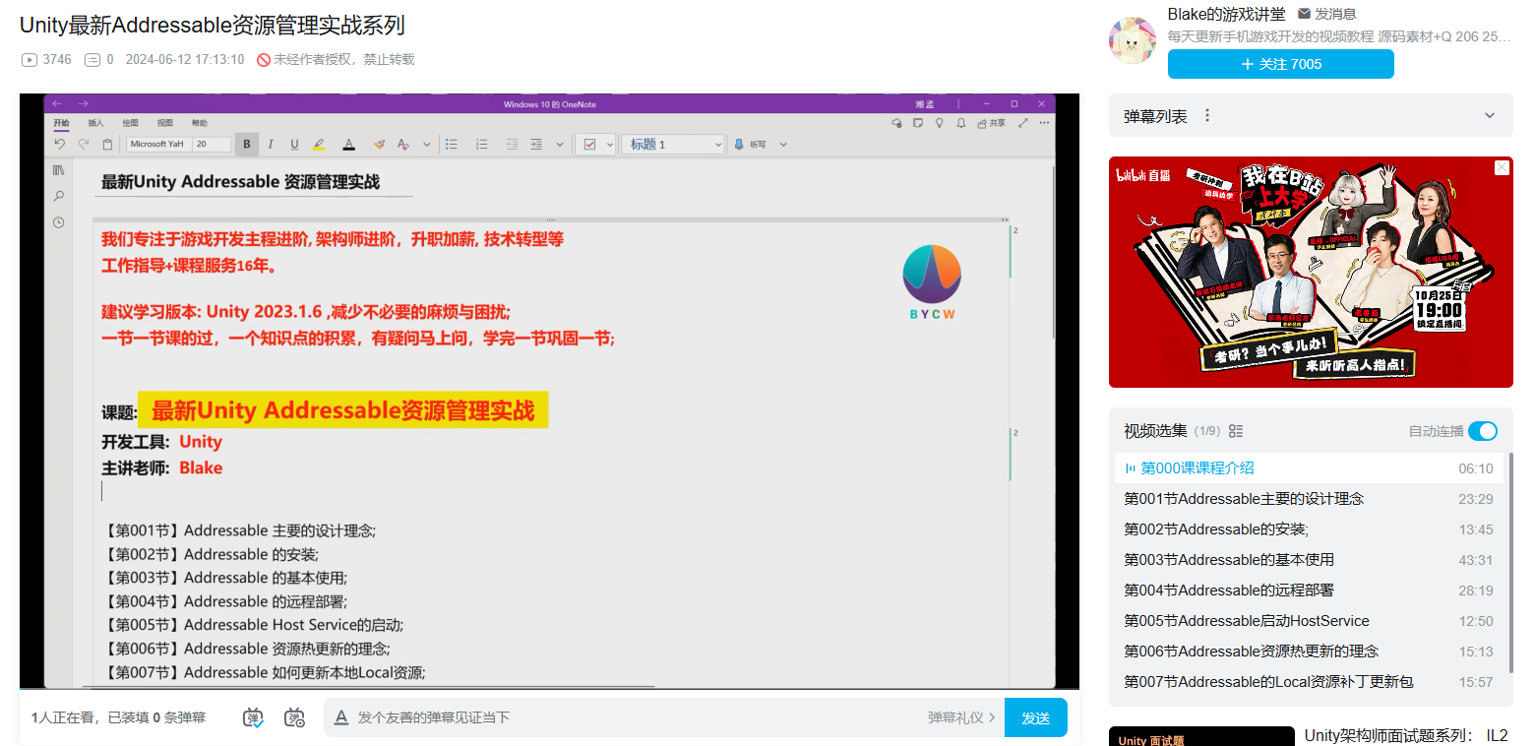
Task: Send a message via 发消息
Action: [1327, 14]
